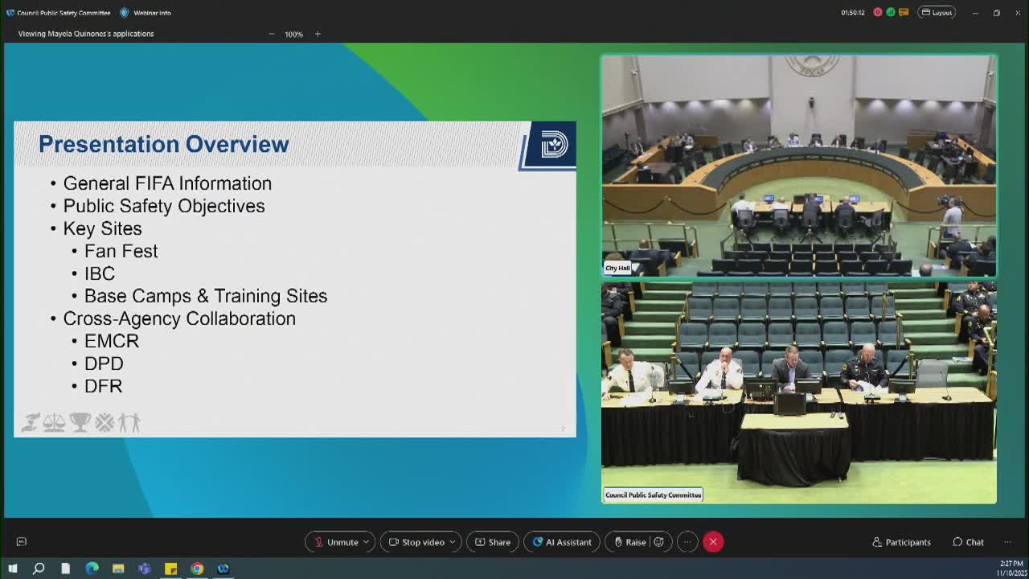
Task: Zoom in shared content with plus button
Action: pyautogui.click(x=318, y=34)
